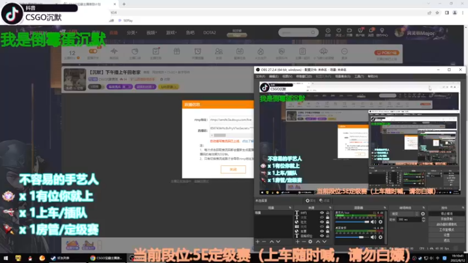Expand the 分类 dropdown in Douyu nav
468x263 pixels.
pos(132,33)
